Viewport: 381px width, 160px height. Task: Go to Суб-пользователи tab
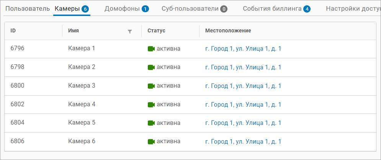point(194,8)
